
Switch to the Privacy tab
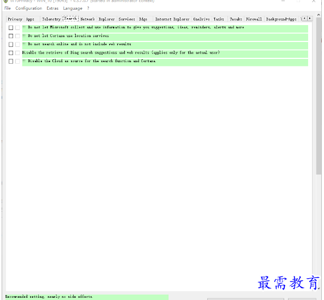[15, 19]
